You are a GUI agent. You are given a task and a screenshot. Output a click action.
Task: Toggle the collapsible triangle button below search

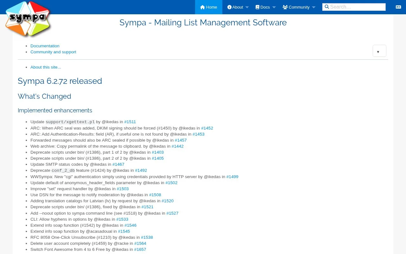[379, 51]
